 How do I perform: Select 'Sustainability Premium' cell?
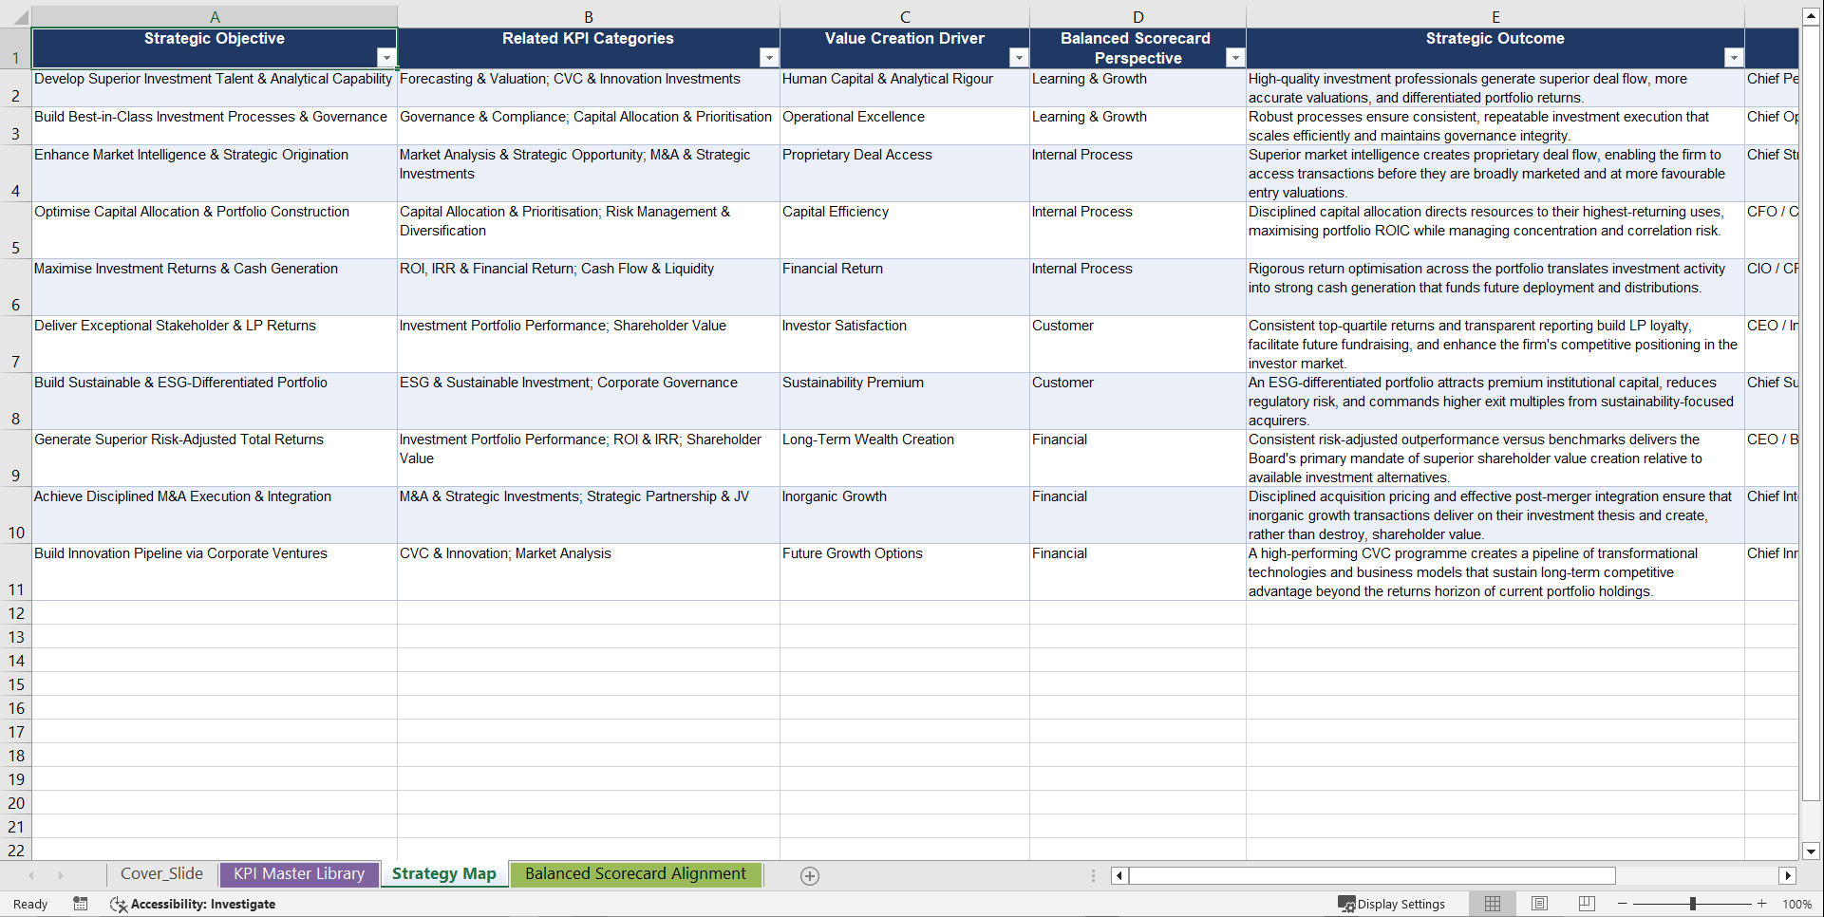coord(905,402)
